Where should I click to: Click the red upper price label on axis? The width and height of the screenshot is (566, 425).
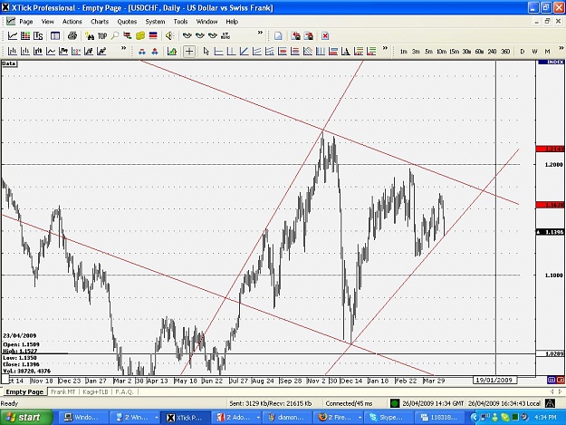pyautogui.click(x=550, y=149)
